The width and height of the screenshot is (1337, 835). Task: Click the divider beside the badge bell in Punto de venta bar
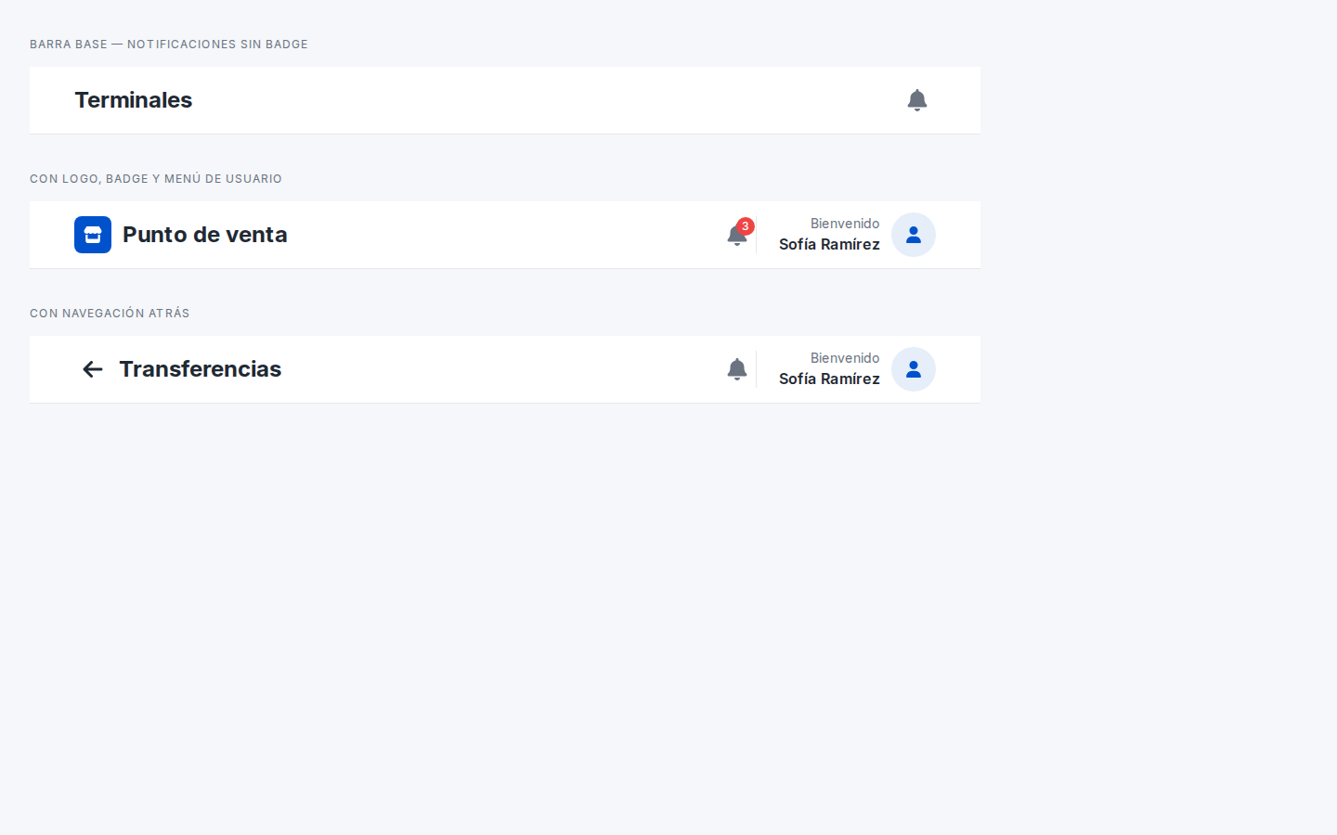pos(756,235)
